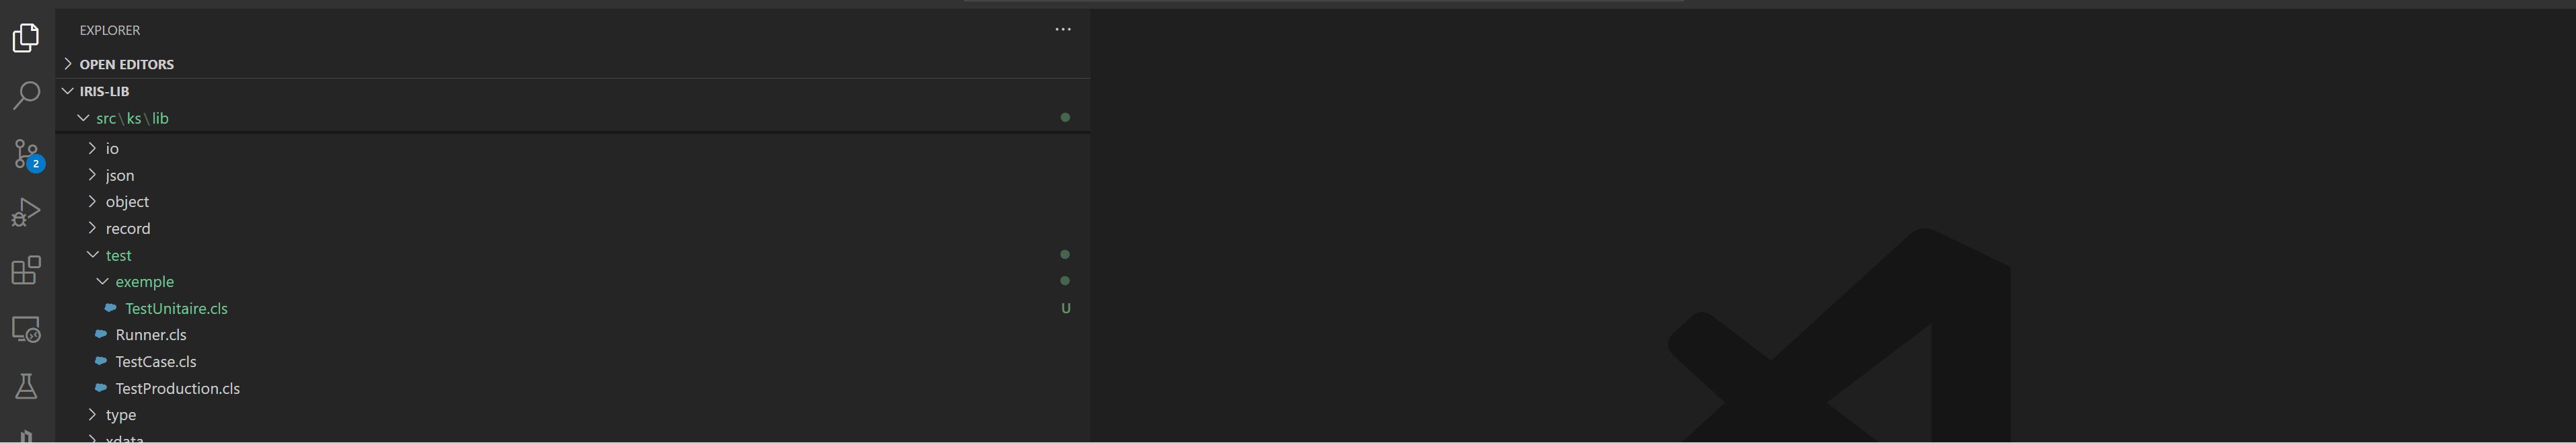Screen dimensions: 2576x443
Task: Expand the object folder
Action: 127,202
